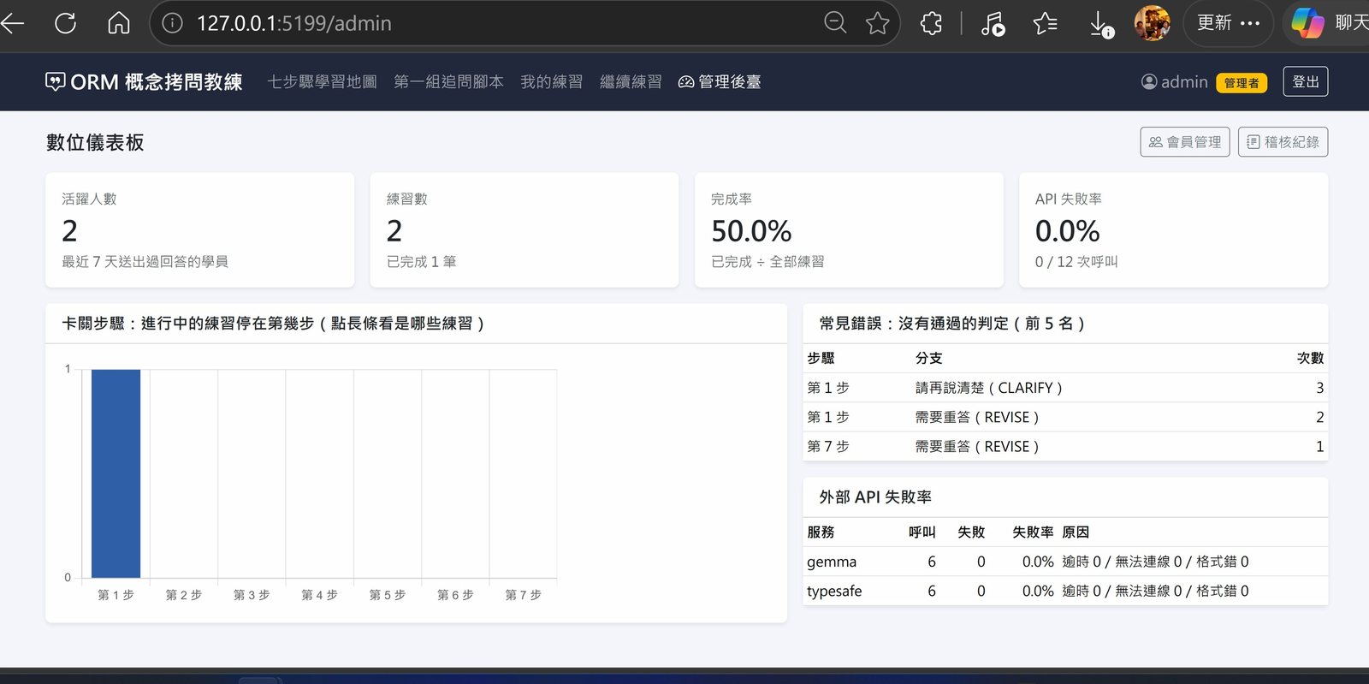1369x684 pixels.
Task: Open the media music note control icon
Action: coord(993,23)
